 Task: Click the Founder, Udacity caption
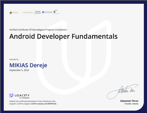click(x=131, y=104)
